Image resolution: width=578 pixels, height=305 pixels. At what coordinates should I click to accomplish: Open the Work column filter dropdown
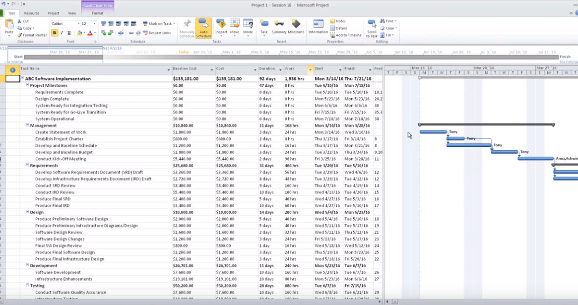[310, 69]
